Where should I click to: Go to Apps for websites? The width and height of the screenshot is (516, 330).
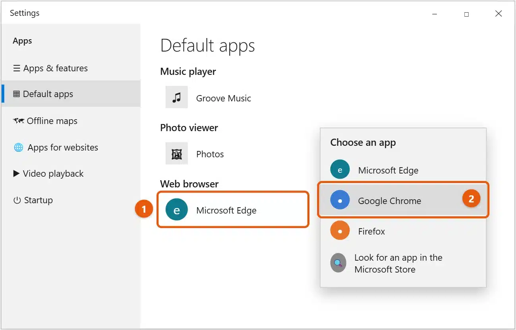point(71,147)
